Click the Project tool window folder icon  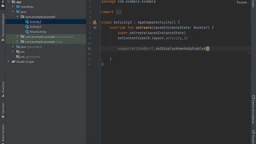[3, 6]
